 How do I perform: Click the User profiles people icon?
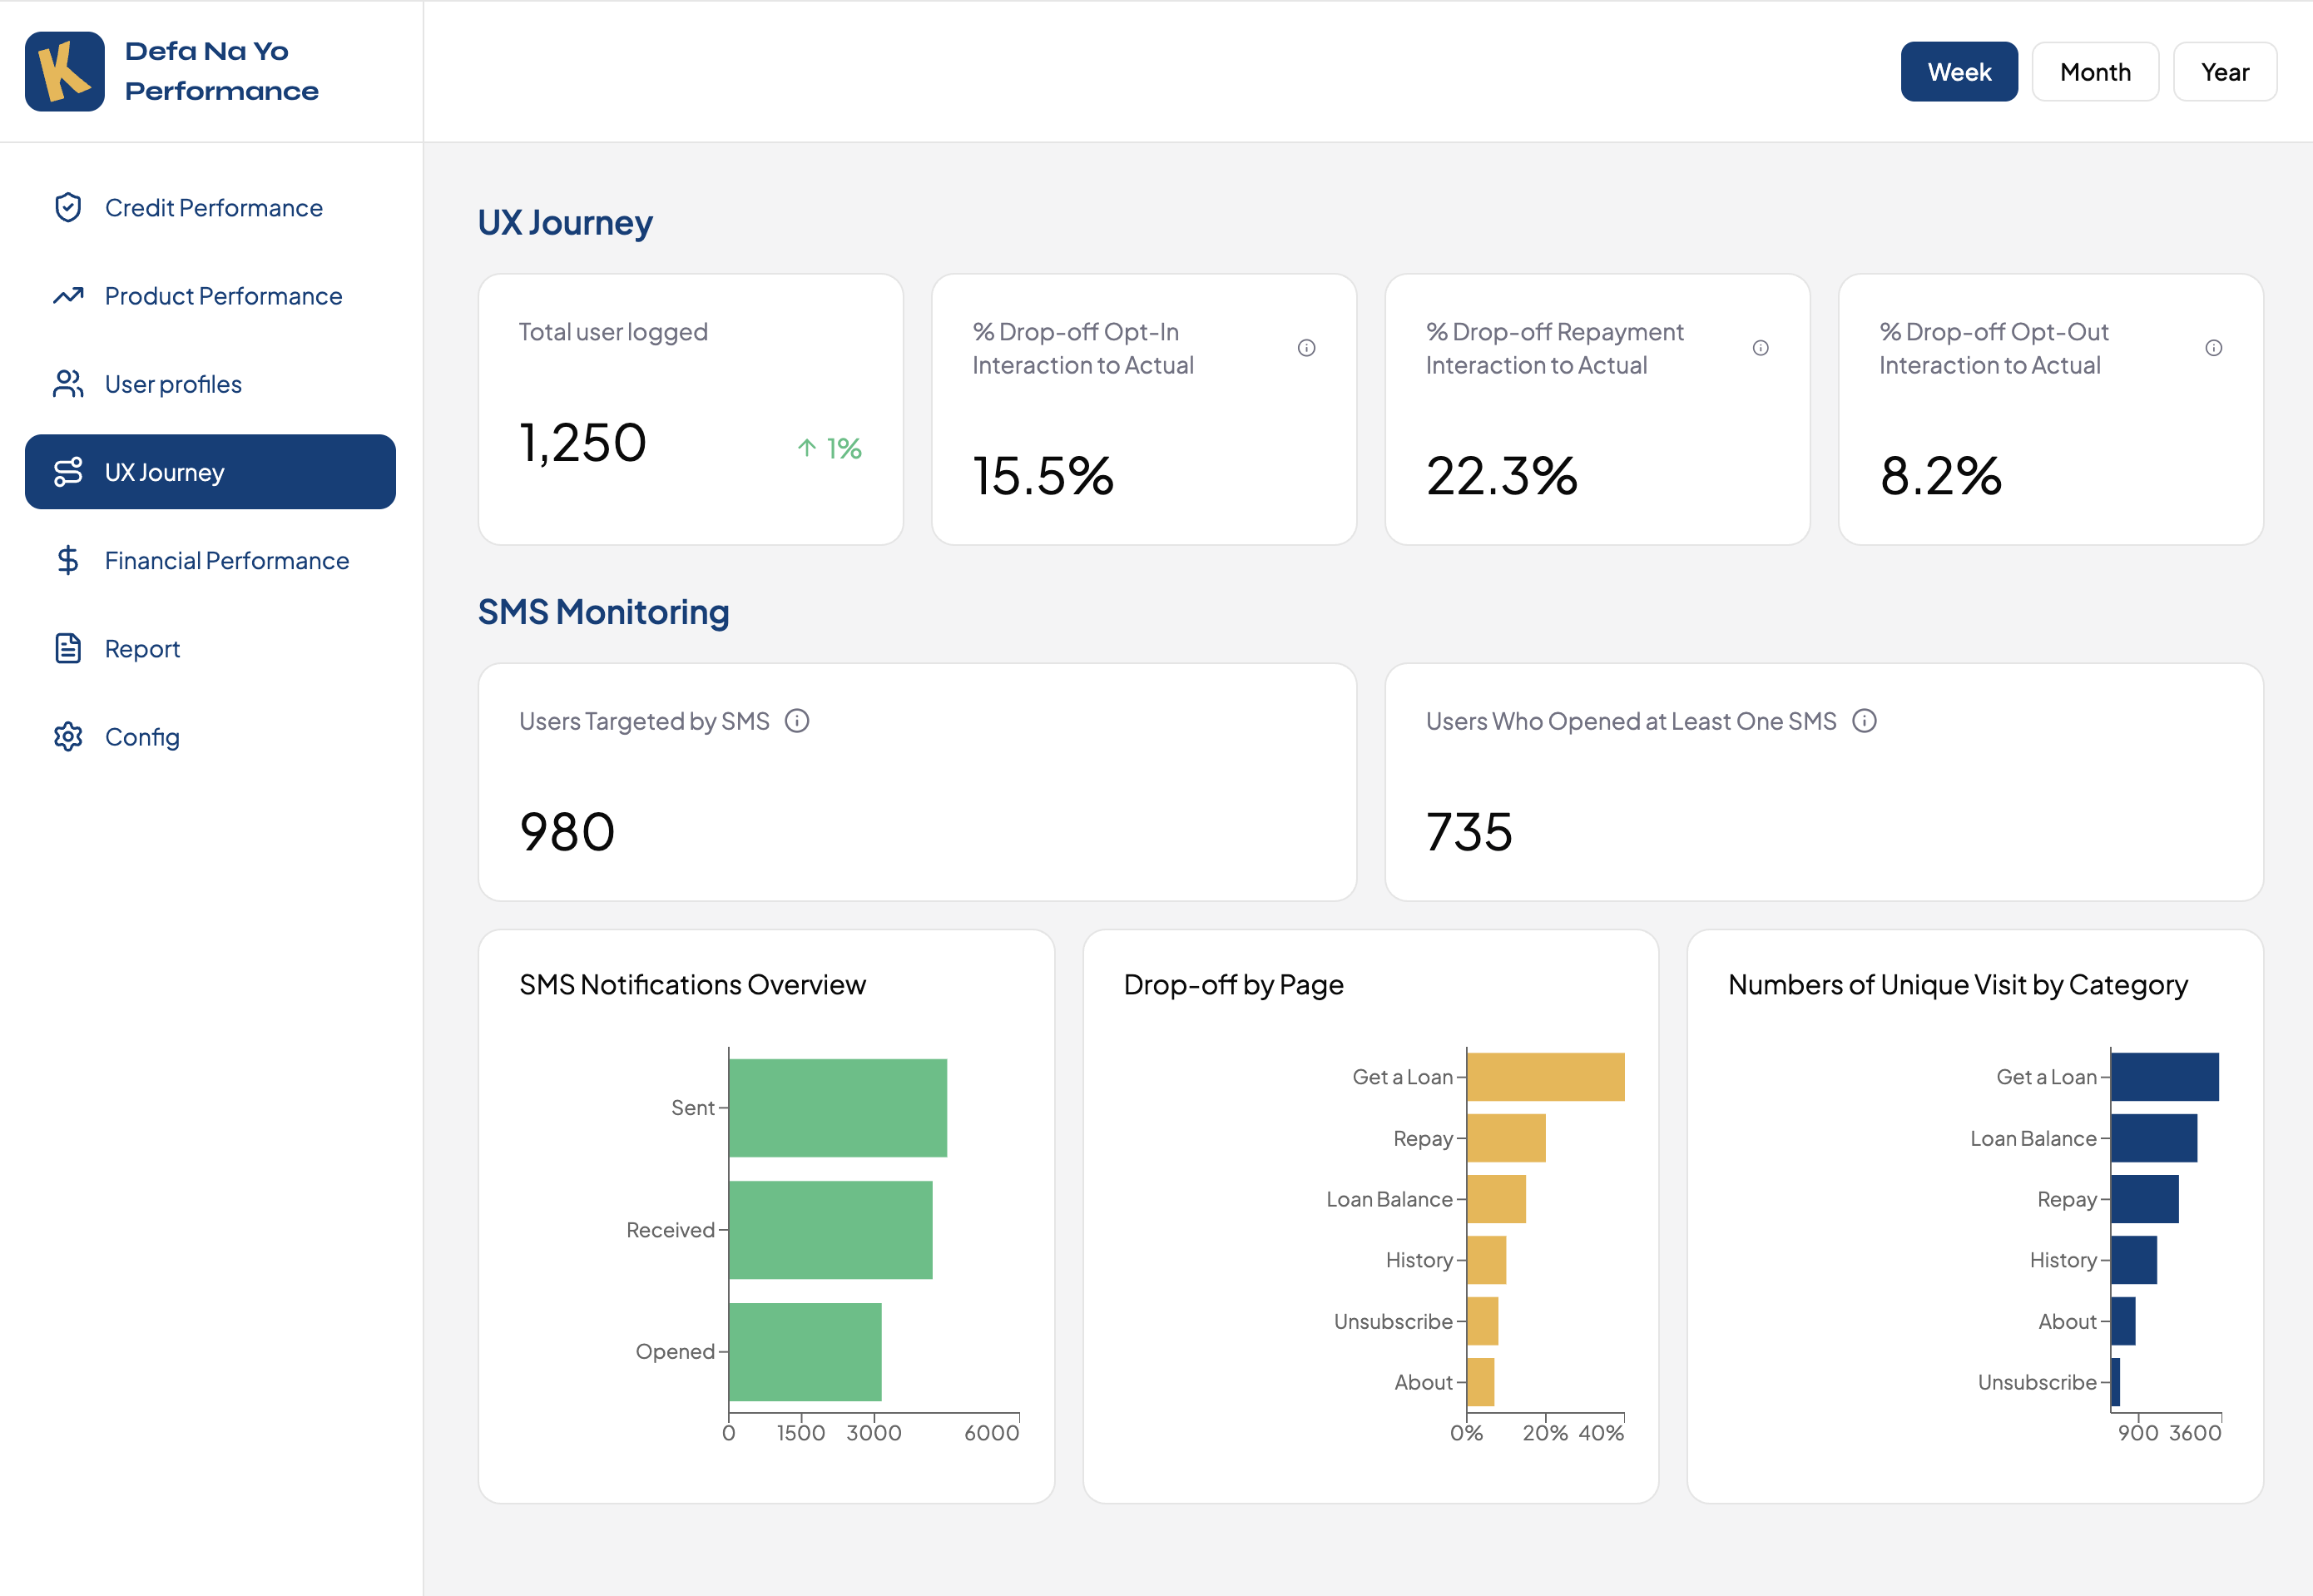click(x=68, y=384)
